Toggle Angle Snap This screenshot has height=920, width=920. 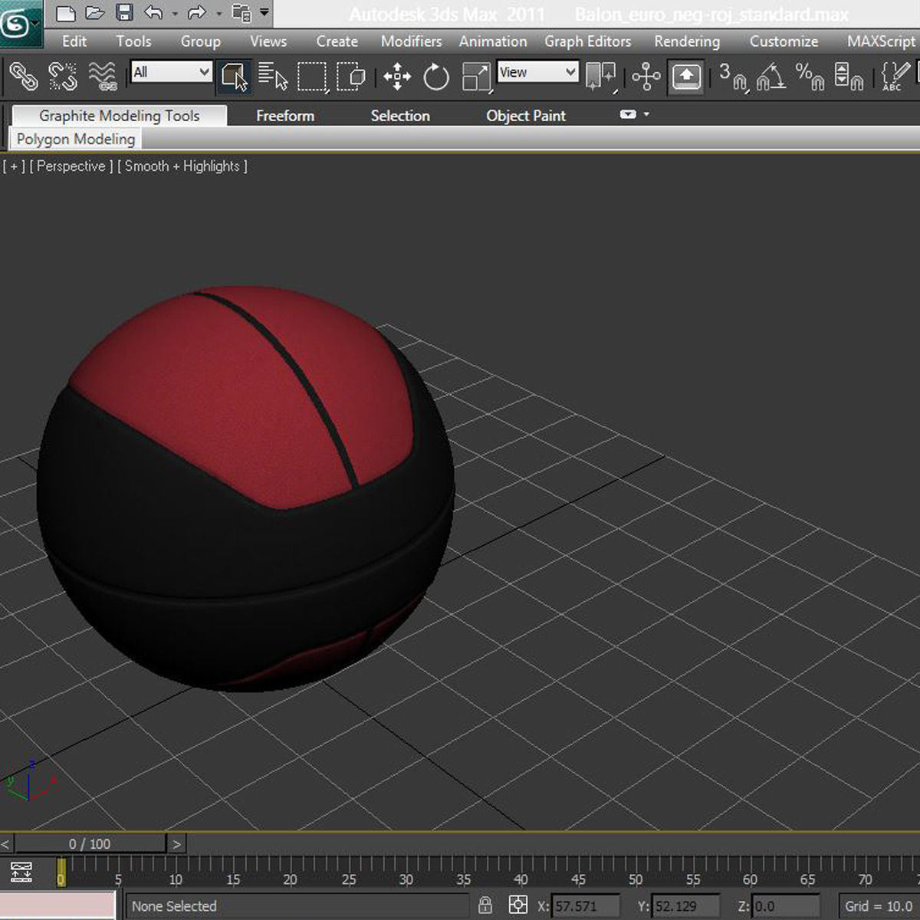771,77
